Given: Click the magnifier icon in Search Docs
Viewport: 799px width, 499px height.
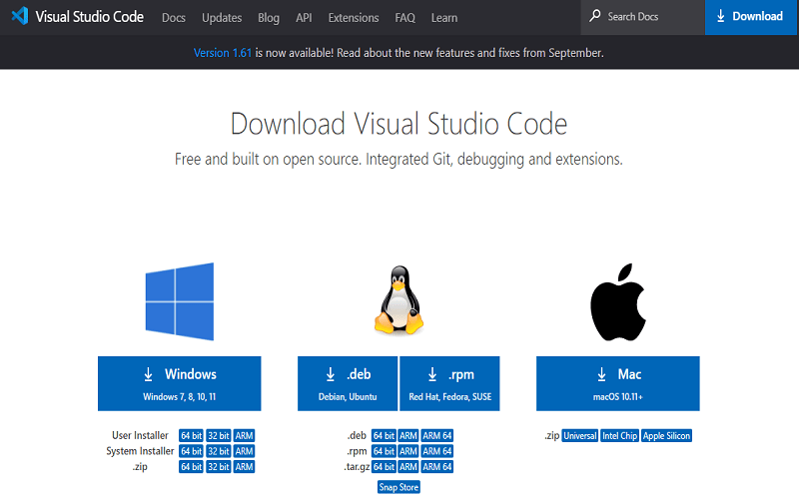Looking at the screenshot, I should tap(595, 17).
